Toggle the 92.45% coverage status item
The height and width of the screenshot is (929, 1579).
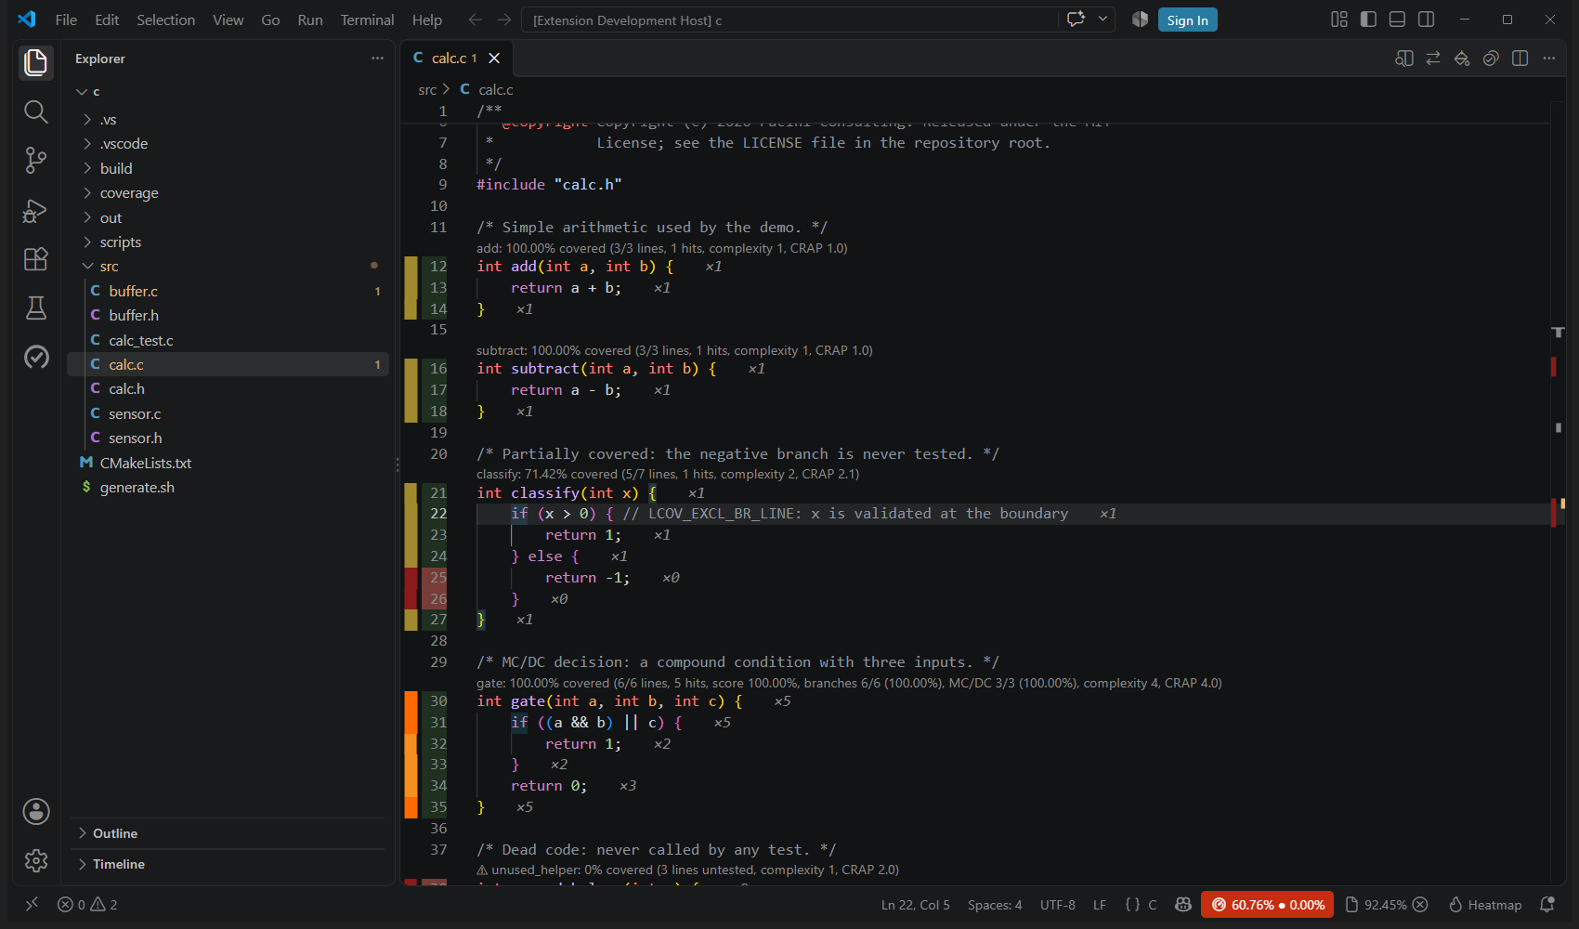click(x=1386, y=905)
